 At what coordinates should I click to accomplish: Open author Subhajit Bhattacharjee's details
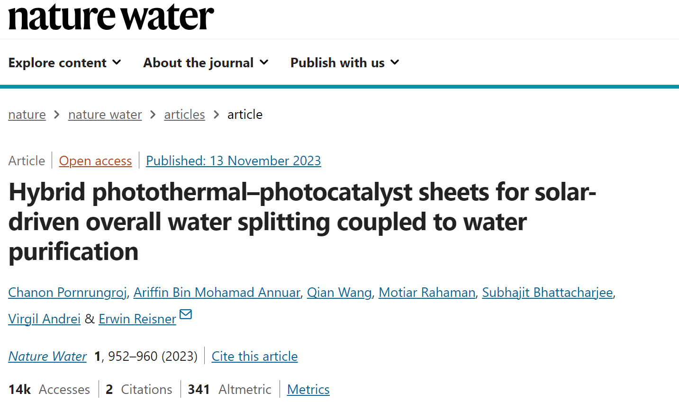[548, 293]
